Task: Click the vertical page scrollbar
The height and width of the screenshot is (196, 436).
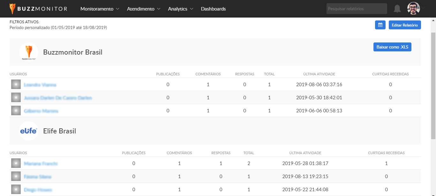Action: click(x=433, y=86)
